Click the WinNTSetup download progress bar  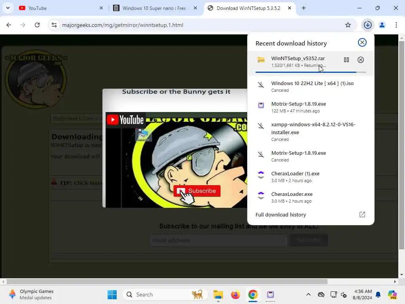point(311,72)
